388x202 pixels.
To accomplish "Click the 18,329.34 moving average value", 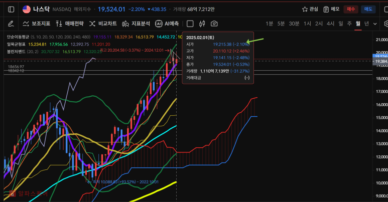I will 123,37.
